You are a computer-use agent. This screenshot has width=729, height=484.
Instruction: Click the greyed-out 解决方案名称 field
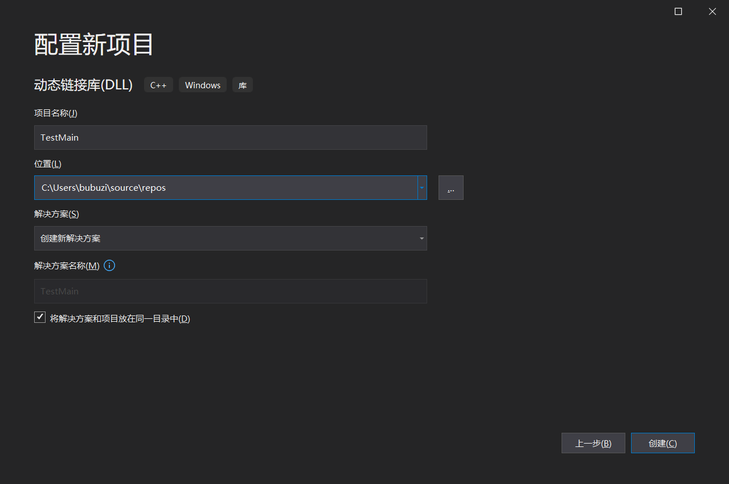230,292
